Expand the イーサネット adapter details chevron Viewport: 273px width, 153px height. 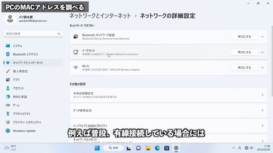pyautogui.click(x=262, y=52)
